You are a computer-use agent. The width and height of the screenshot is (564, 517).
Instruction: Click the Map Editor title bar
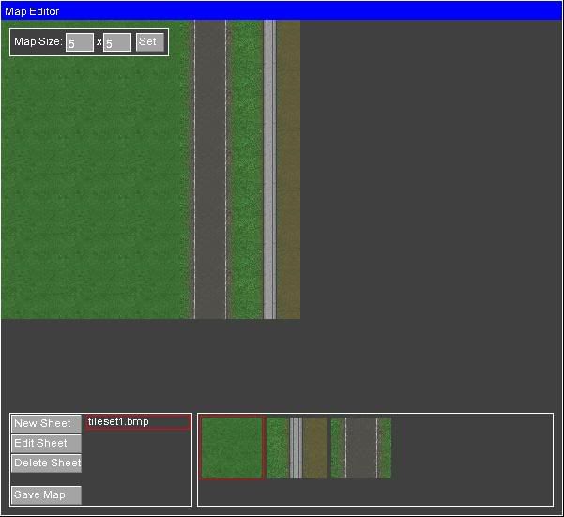pos(282,11)
